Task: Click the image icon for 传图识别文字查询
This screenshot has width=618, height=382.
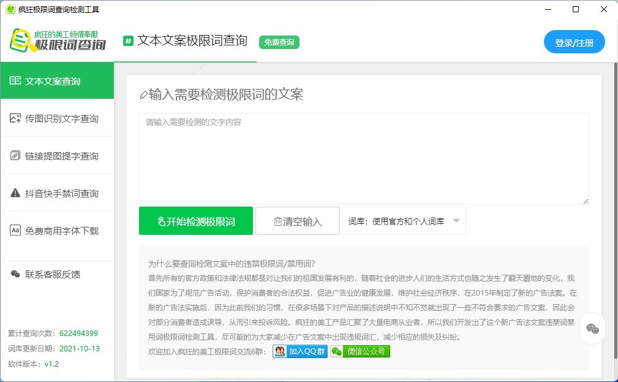Action: (x=15, y=118)
